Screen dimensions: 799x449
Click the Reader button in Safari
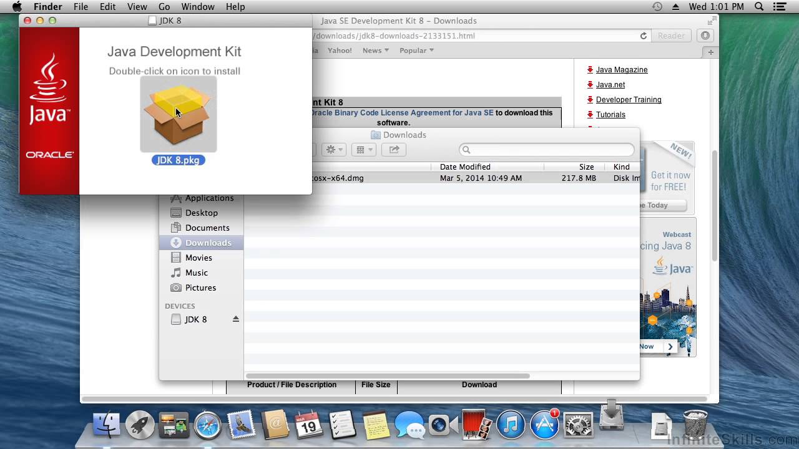click(671, 36)
